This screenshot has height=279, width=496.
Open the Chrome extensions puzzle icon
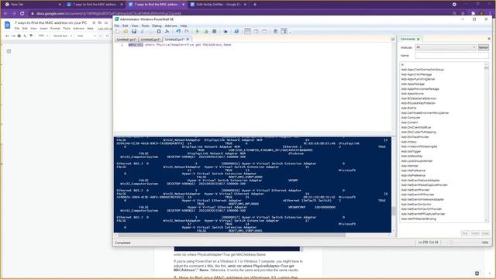tap(473, 14)
